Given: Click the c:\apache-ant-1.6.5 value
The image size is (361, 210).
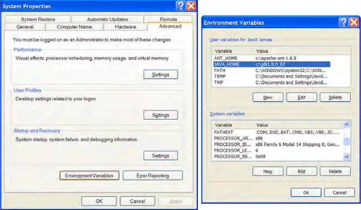Looking at the screenshot, I should click(276, 58).
